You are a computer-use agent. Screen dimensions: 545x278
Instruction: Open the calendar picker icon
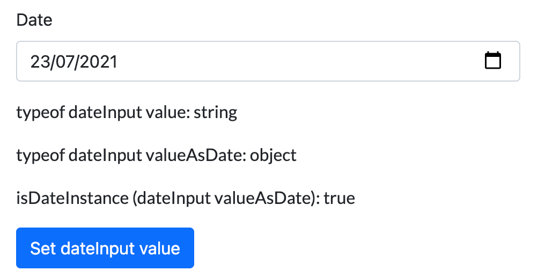493,61
